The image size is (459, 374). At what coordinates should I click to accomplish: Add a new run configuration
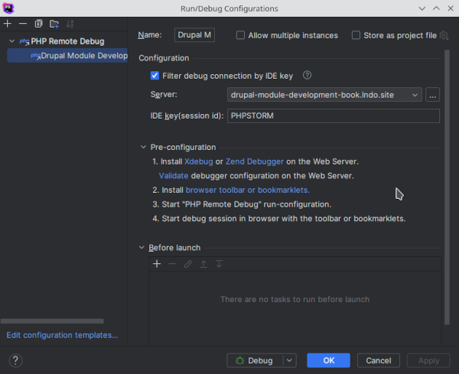(8, 24)
